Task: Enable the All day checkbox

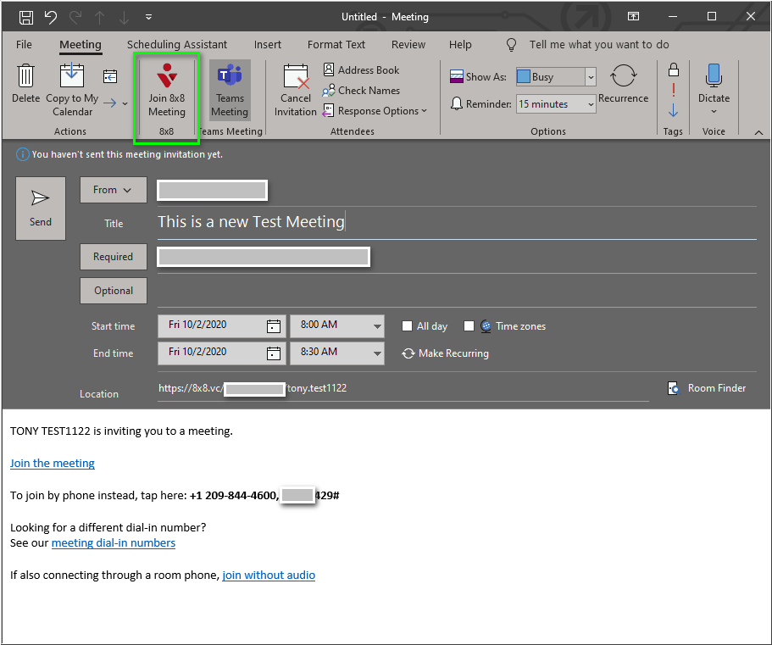Action: (x=407, y=325)
